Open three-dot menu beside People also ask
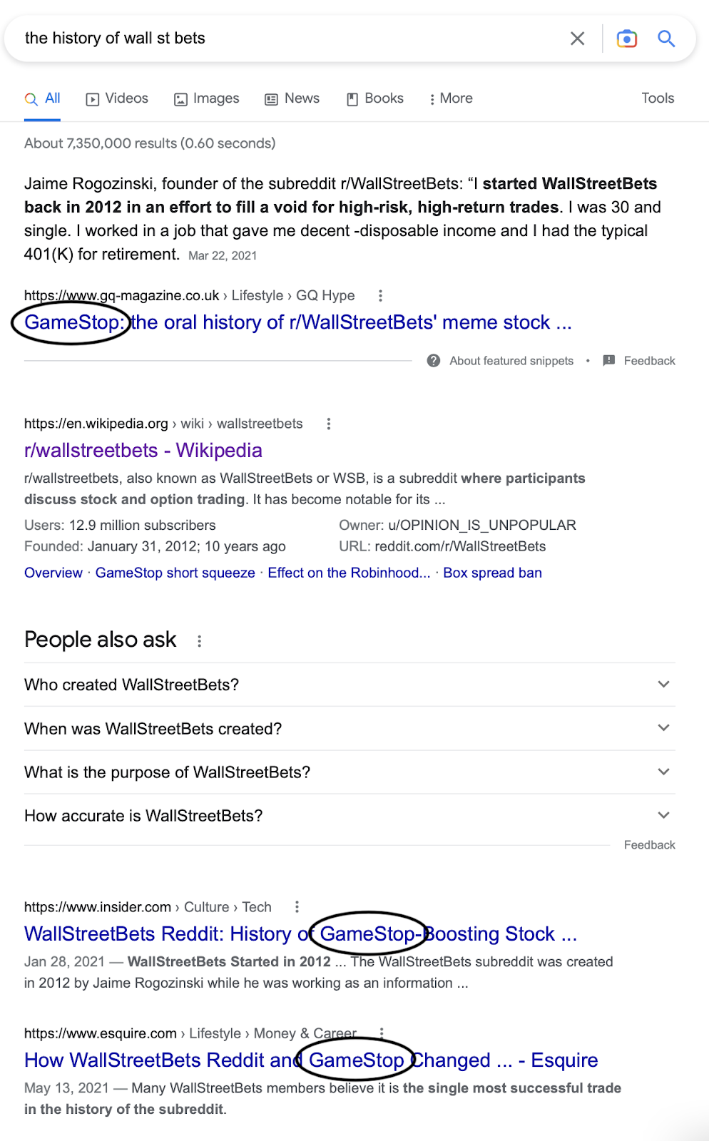Screen dimensions: 709x1141 (200, 641)
